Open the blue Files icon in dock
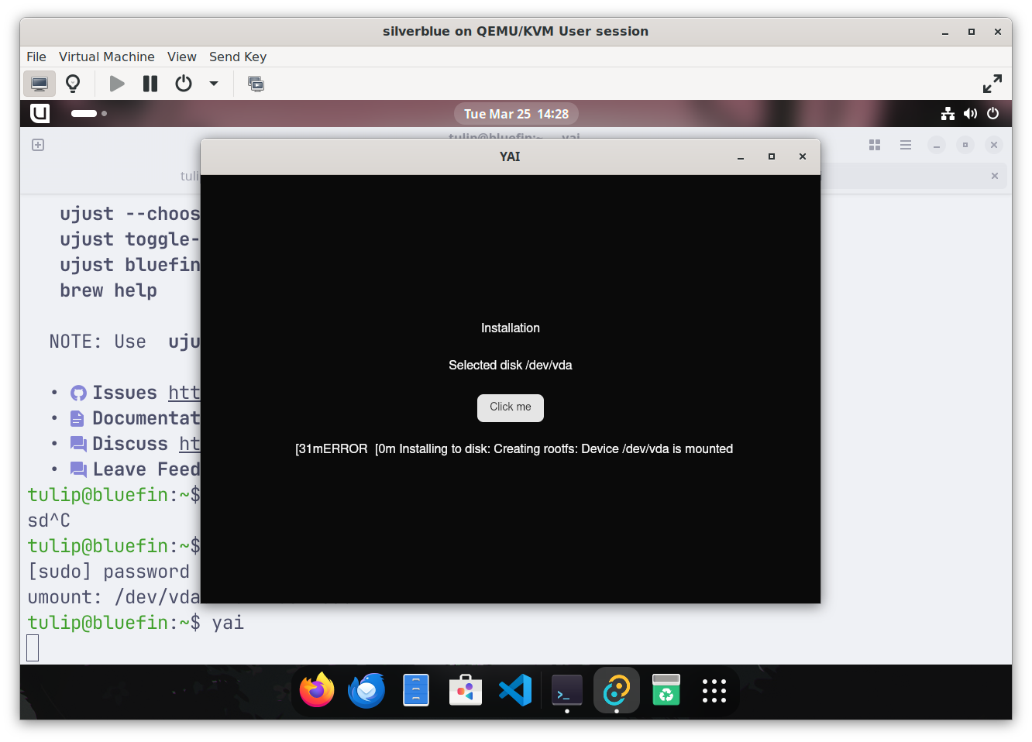Image resolution: width=1032 pixels, height=742 pixels. 416,690
